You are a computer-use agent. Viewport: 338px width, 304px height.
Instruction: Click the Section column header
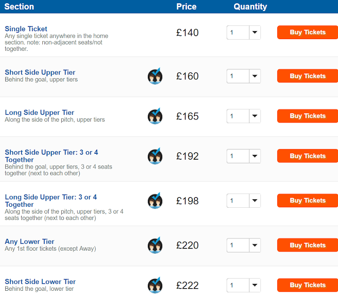pos(19,7)
